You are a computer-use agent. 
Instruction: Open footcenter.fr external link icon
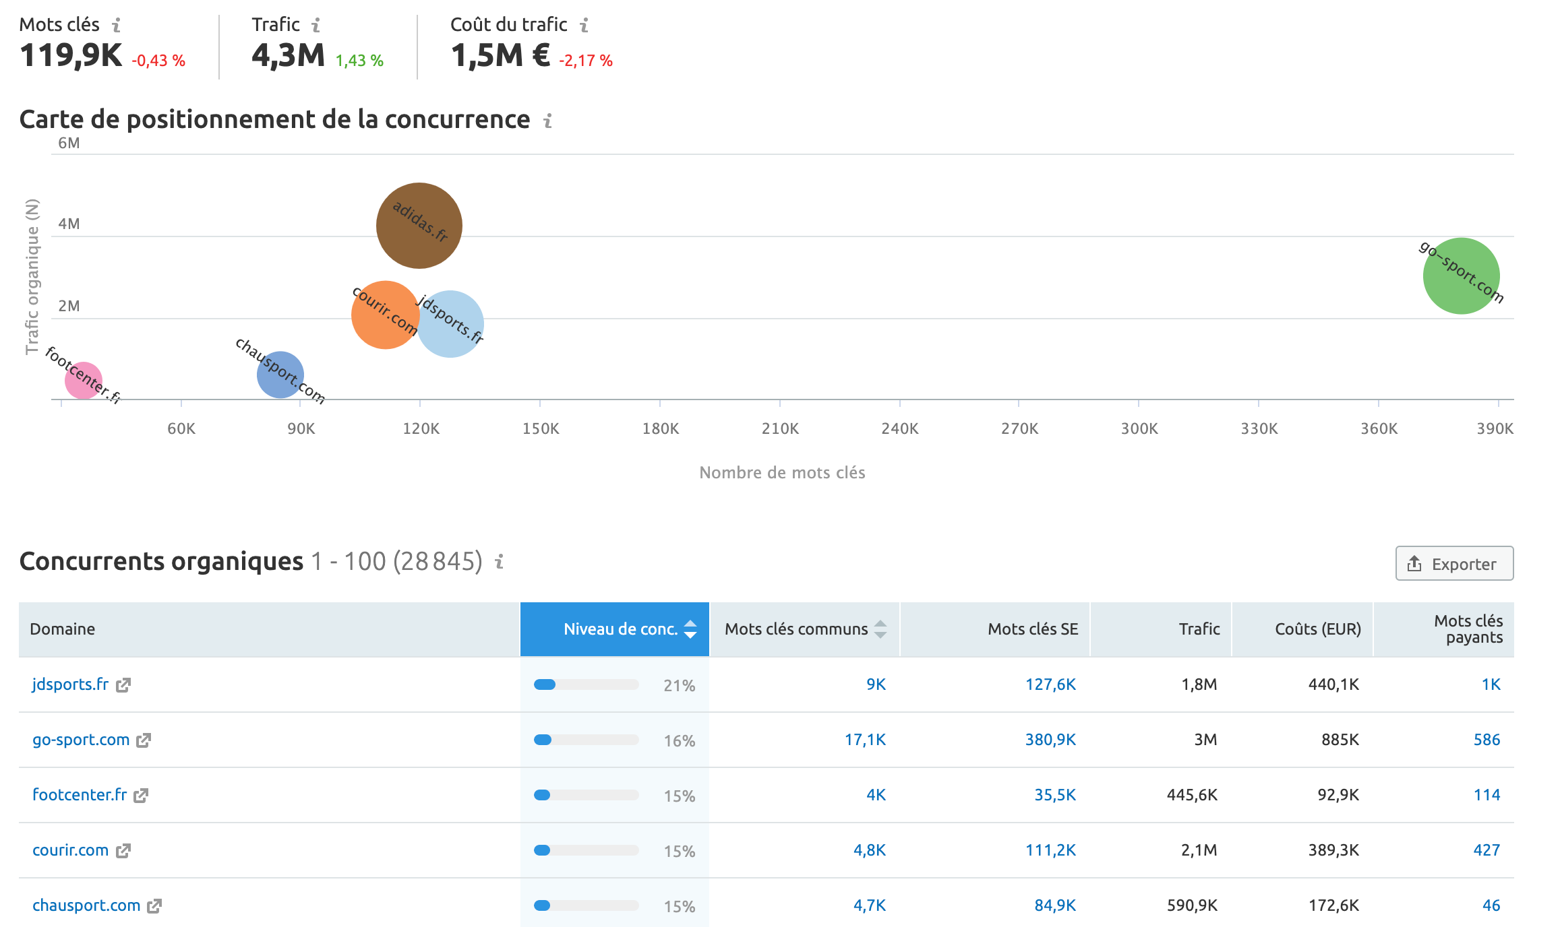(141, 796)
